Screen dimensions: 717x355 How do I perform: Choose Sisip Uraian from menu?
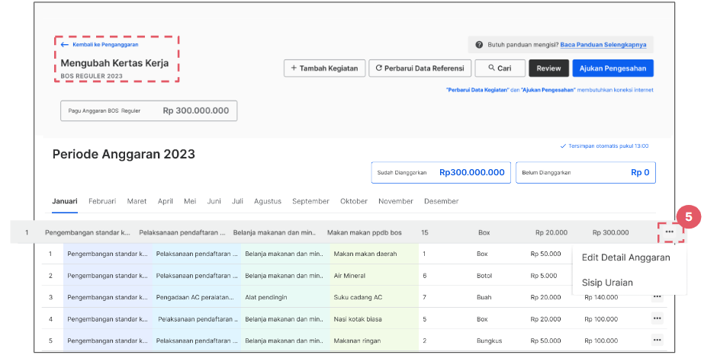click(x=607, y=283)
